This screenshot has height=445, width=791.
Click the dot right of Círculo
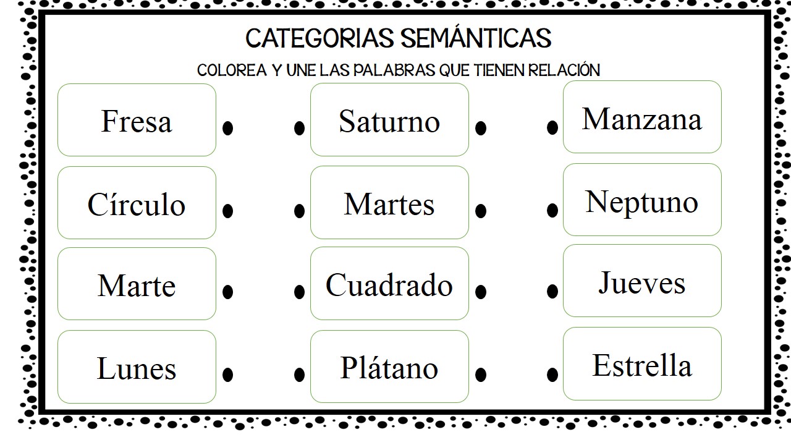(x=227, y=211)
